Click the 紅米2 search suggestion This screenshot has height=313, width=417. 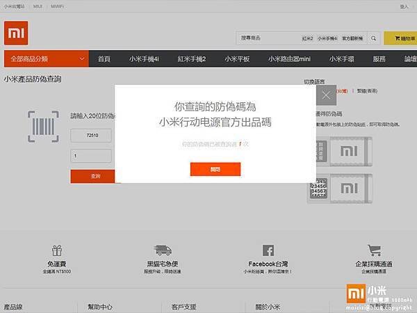pyautogui.click(x=307, y=38)
